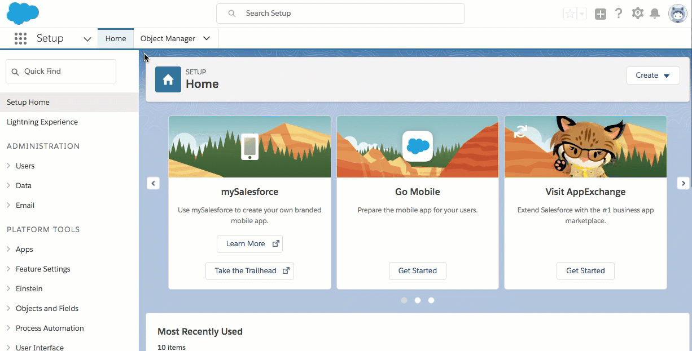
Task: Click the Search Setup field
Action: click(x=340, y=14)
